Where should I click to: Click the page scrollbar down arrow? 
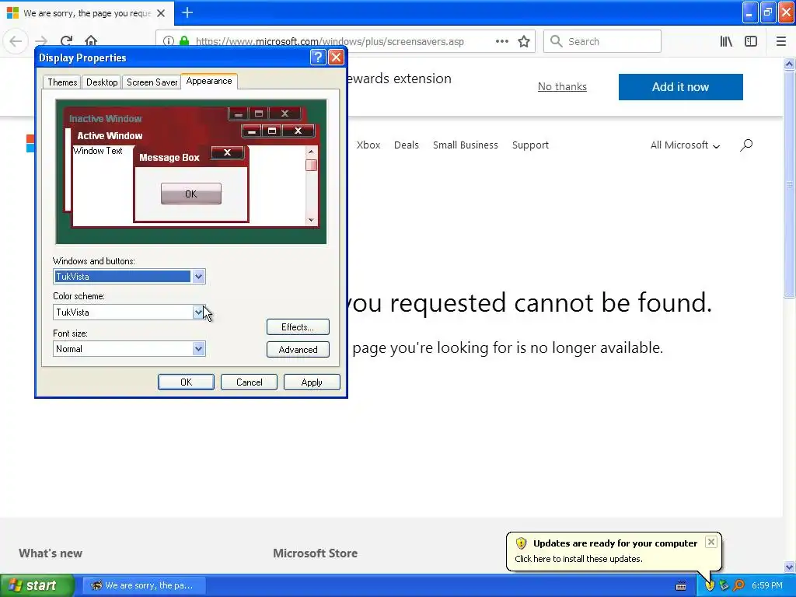(x=790, y=567)
